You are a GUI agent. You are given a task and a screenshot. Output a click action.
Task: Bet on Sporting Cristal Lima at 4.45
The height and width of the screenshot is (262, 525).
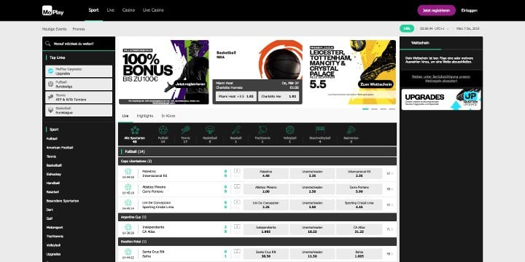[359, 205]
